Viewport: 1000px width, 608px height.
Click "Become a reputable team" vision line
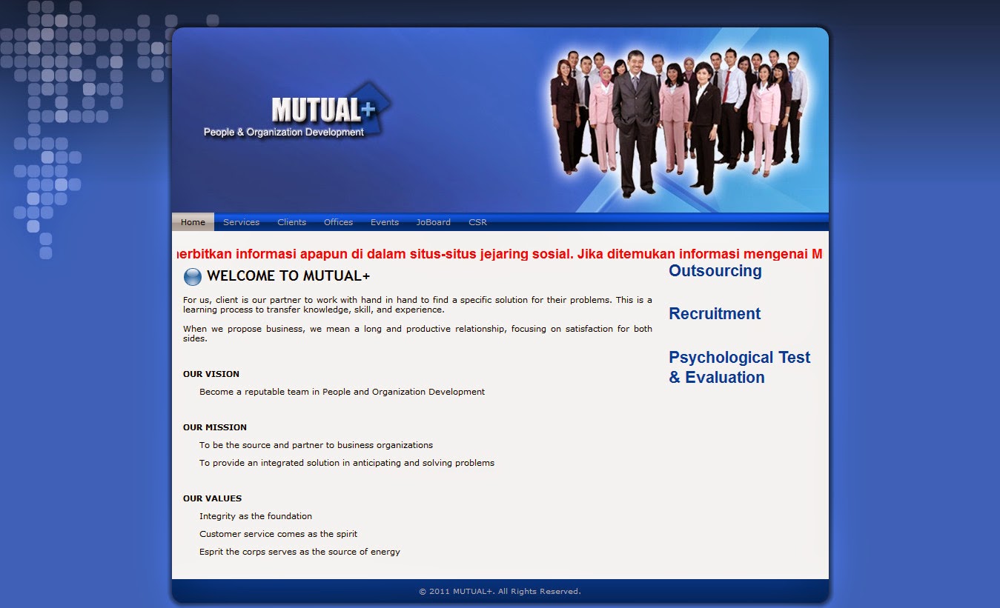click(x=342, y=392)
